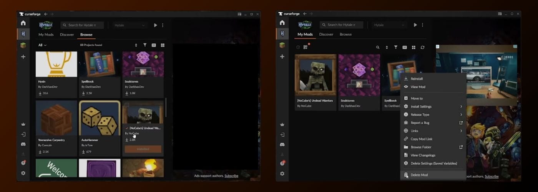The image size is (538, 192).
Task: Click search magnifier in right My Mods toolbar
Action: coord(378,47)
